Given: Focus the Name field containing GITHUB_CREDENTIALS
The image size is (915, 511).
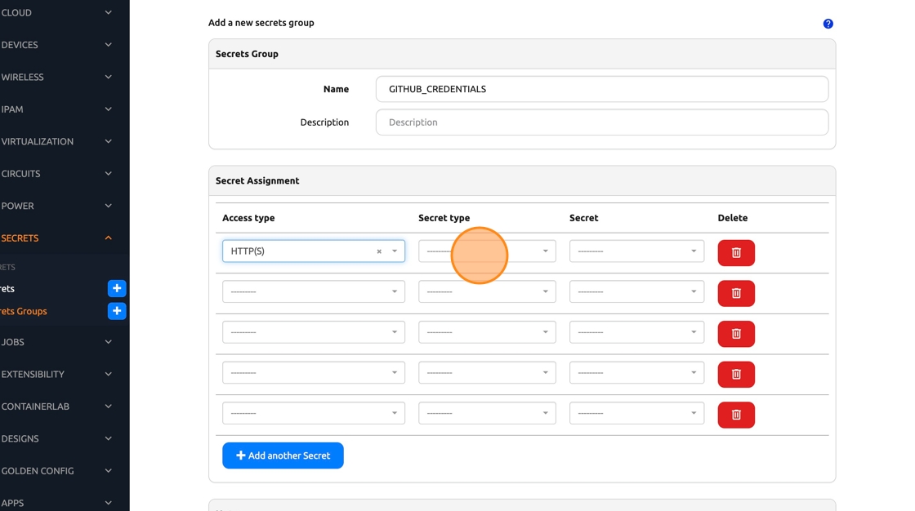Looking at the screenshot, I should pos(601,89).
